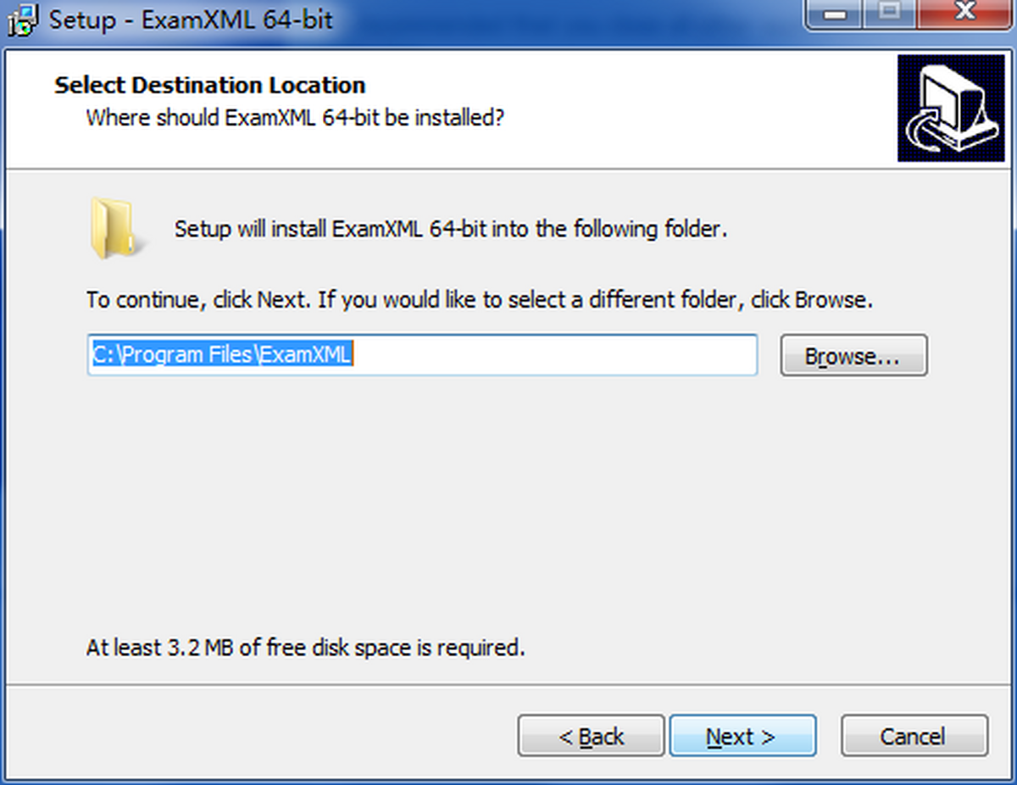Open the Browse... folder picker
This screenshot has height=785, width=1017.
pyautogui.click(x=853, y=356)
